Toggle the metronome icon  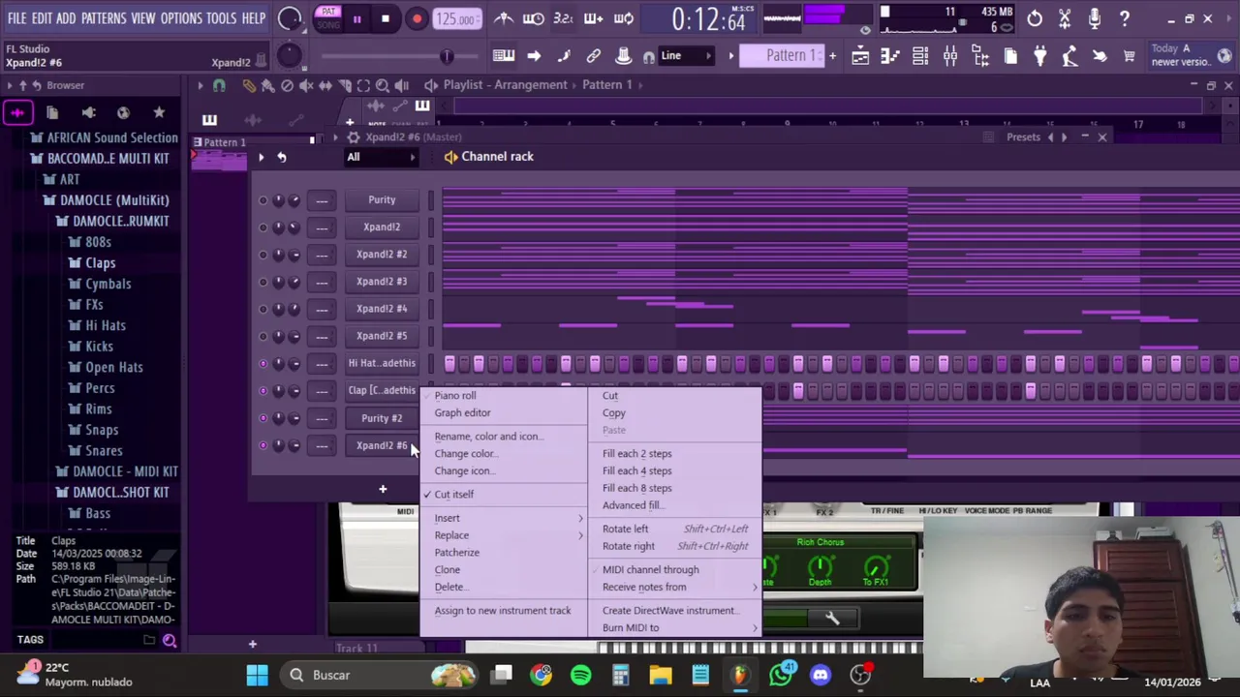coord(504,18)
